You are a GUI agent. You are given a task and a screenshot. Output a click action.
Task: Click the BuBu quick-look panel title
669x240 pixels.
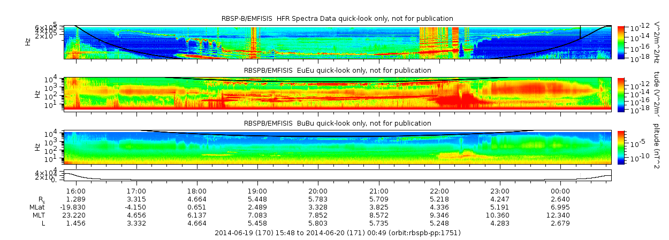pos(337,123)
